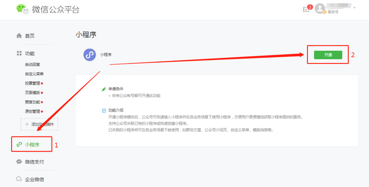Click the line starting 已关联的小程序将可在
The height and width of the screenshot is (187, 369).
click(191, 130)
